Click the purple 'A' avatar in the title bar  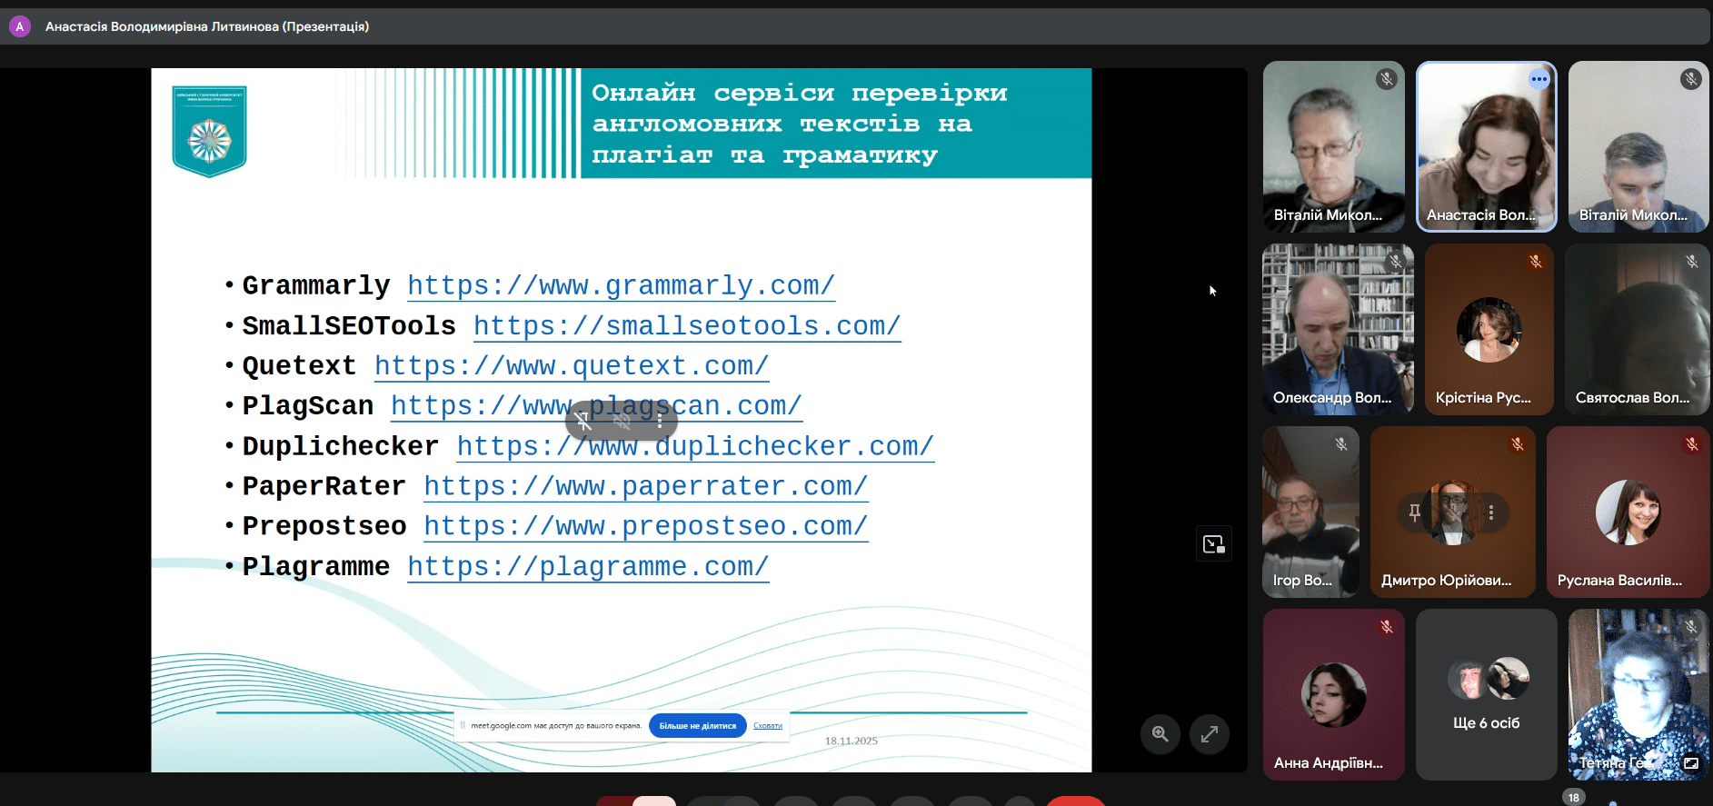(x=19, y=26)
